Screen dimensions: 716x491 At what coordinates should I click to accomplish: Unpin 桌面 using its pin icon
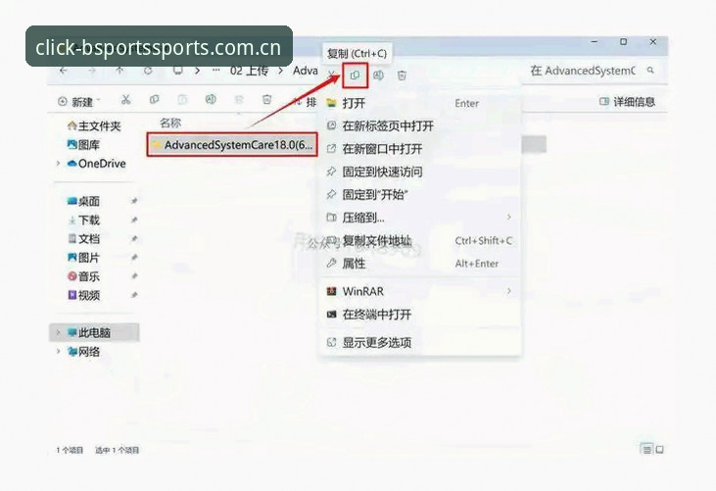click(x=134, y=201)
